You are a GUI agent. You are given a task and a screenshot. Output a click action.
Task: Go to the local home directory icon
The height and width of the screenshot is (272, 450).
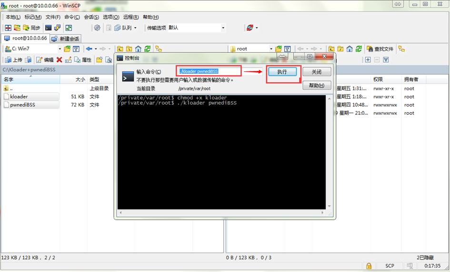point(138,49)
